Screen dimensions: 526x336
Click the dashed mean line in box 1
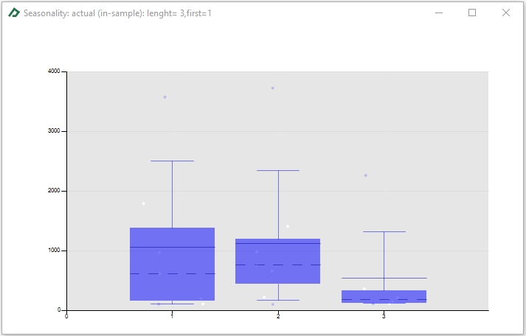(172, 273)
